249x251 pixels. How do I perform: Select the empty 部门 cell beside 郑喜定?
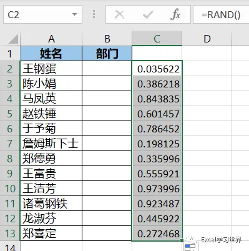point(107,234)
